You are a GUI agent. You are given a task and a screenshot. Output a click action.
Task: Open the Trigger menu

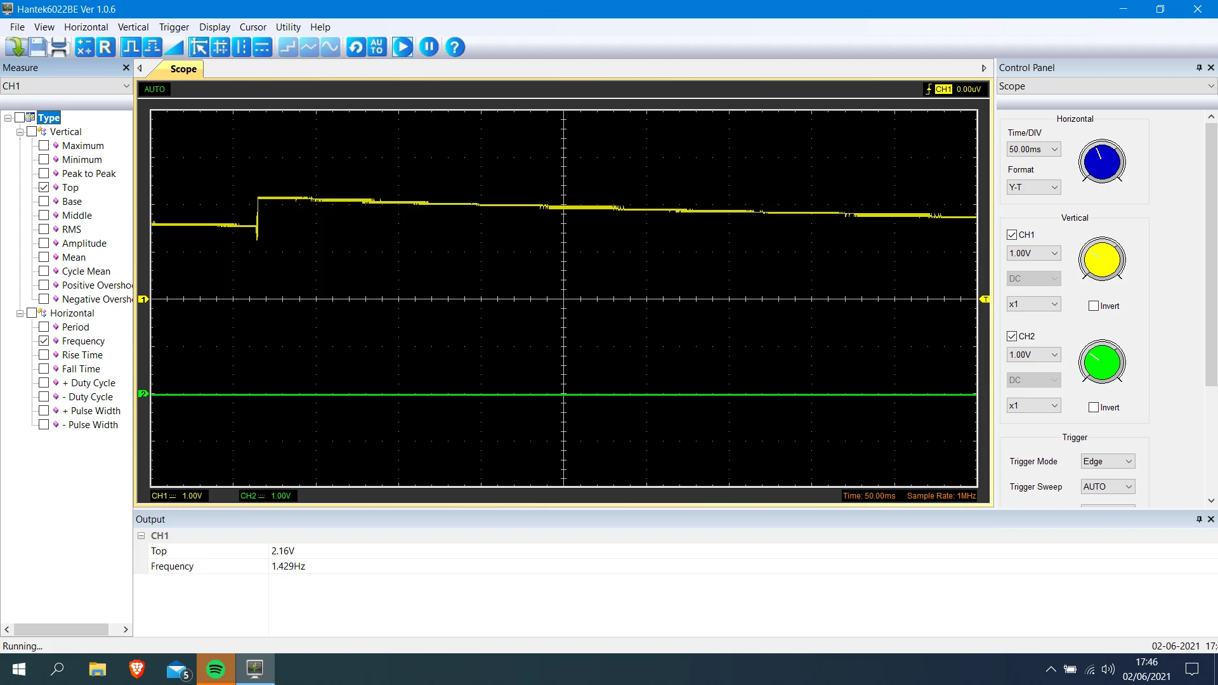click(x=174, y=27)
